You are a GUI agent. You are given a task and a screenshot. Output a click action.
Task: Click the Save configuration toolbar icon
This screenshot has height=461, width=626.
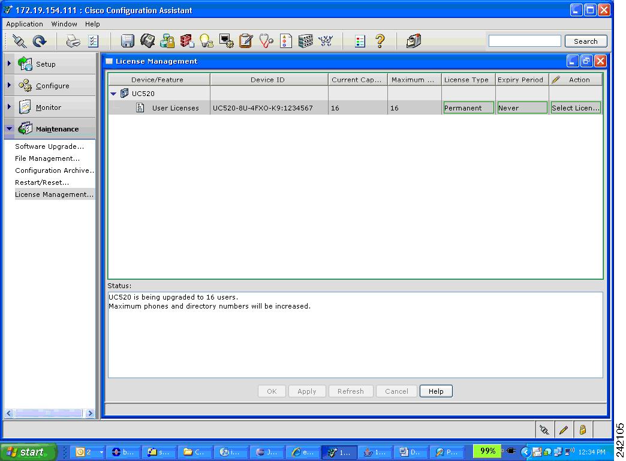pos(127,41)
